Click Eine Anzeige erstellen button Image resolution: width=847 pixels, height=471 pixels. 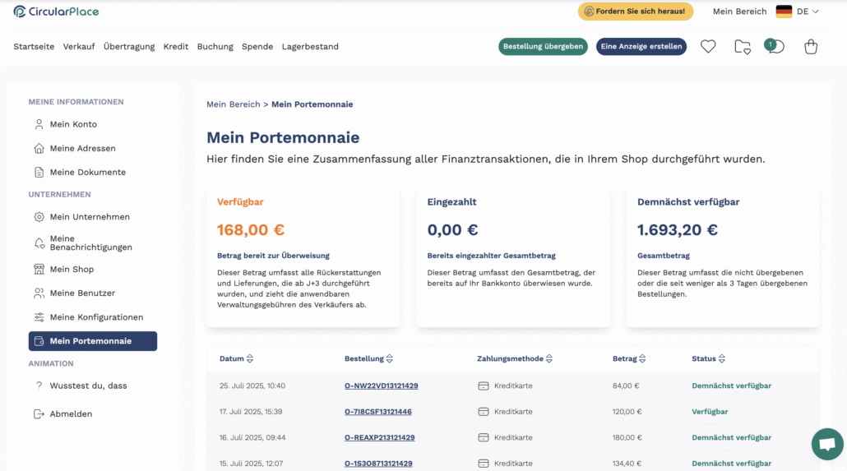pos(641,47)
